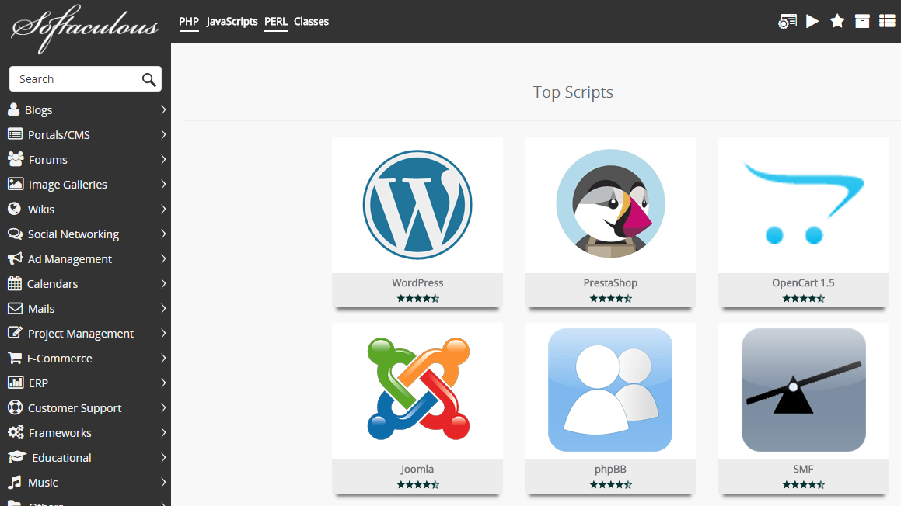Expand the Portals/CMS category chevron

tap(163, 134)
